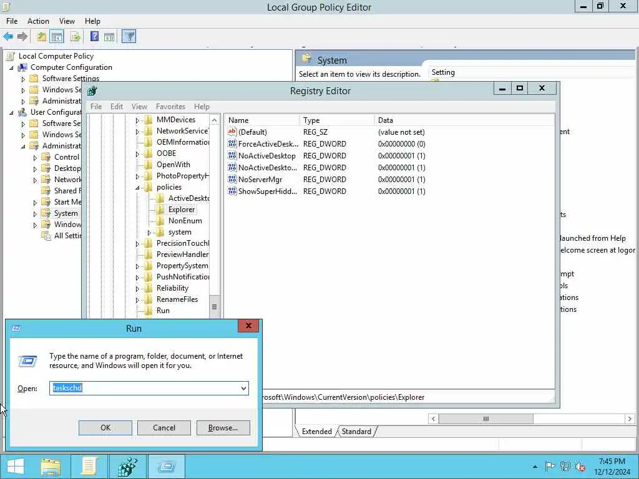Screen dimensions: 639x479
Task: Click the Up one level folder icon
Action: click(x=42, y=37)
